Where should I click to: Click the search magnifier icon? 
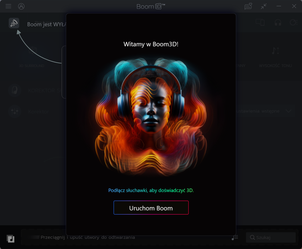point(252,237)
